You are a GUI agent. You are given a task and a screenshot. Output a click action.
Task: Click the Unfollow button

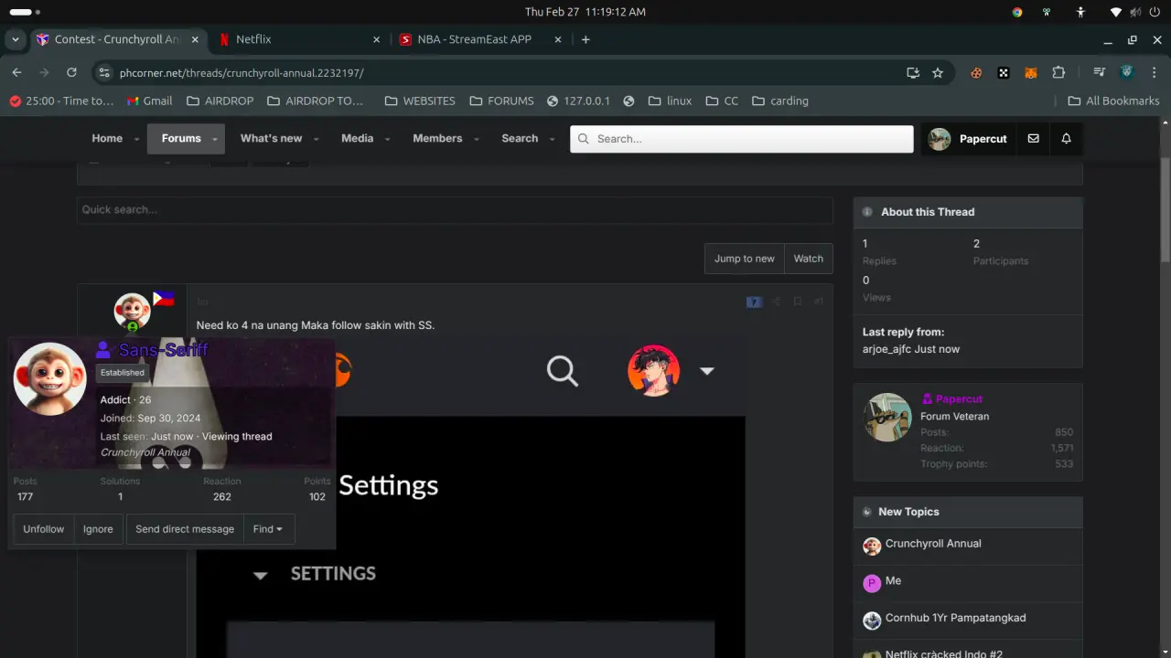coord(44,529)
